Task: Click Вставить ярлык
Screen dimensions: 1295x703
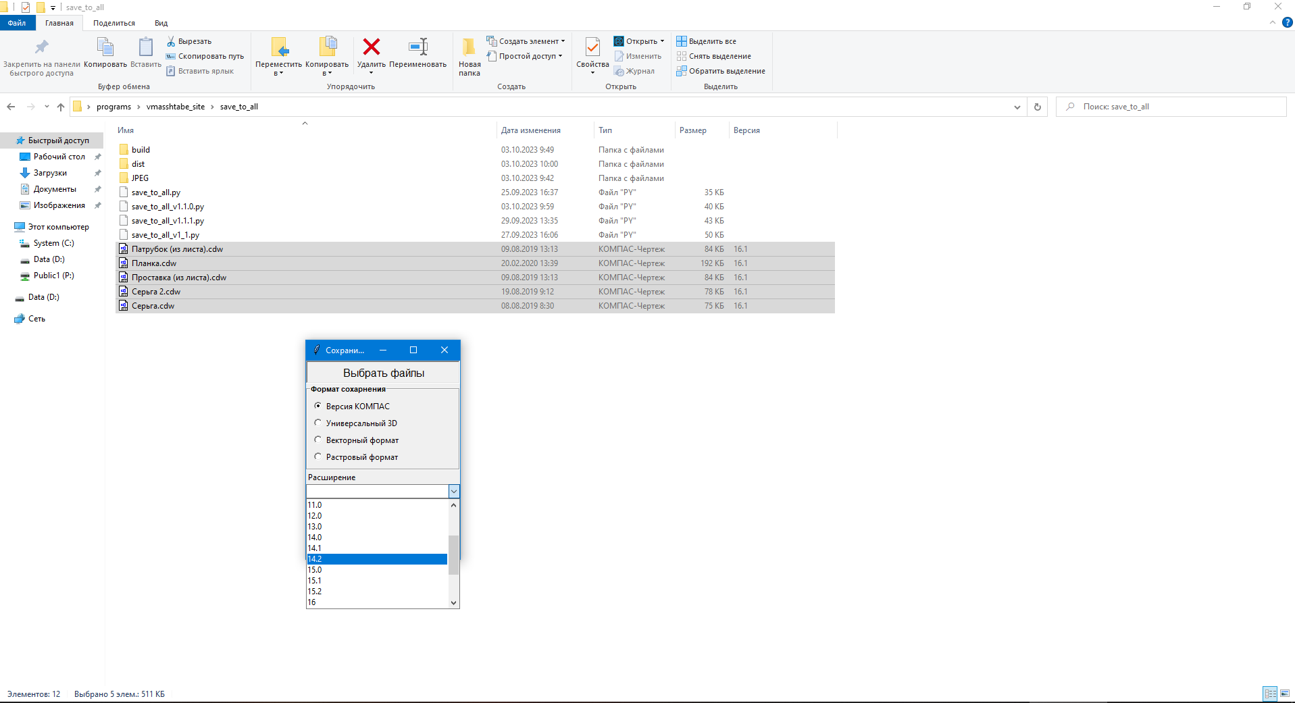Action: [x=200, y=71]
